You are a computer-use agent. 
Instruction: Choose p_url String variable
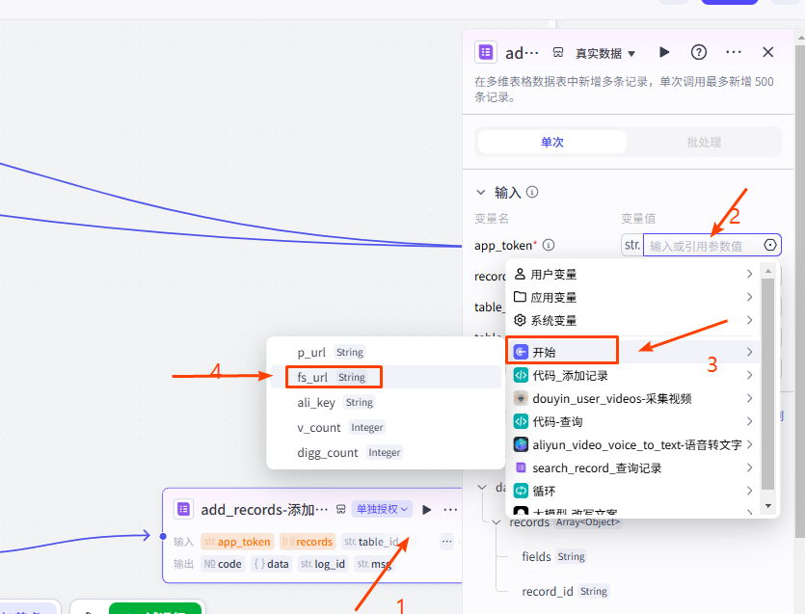pos(386,352)
